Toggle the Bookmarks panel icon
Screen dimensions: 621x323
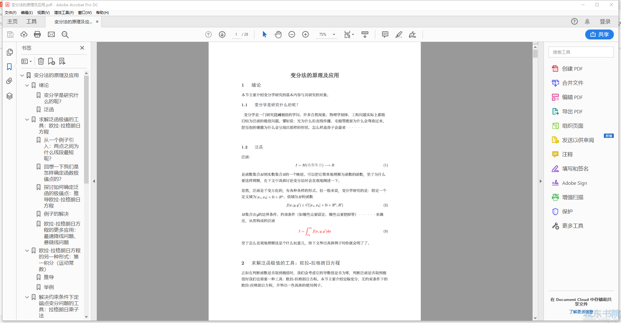(x=9, y=67)
